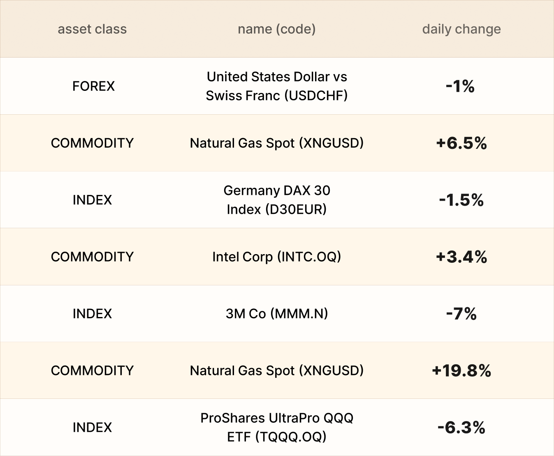Click the -1% daily change value
Screen dimensions: 554x456
pos(460,86)
